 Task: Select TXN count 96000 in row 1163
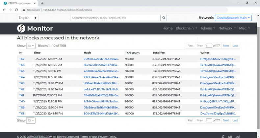click(x=129, y=83)
